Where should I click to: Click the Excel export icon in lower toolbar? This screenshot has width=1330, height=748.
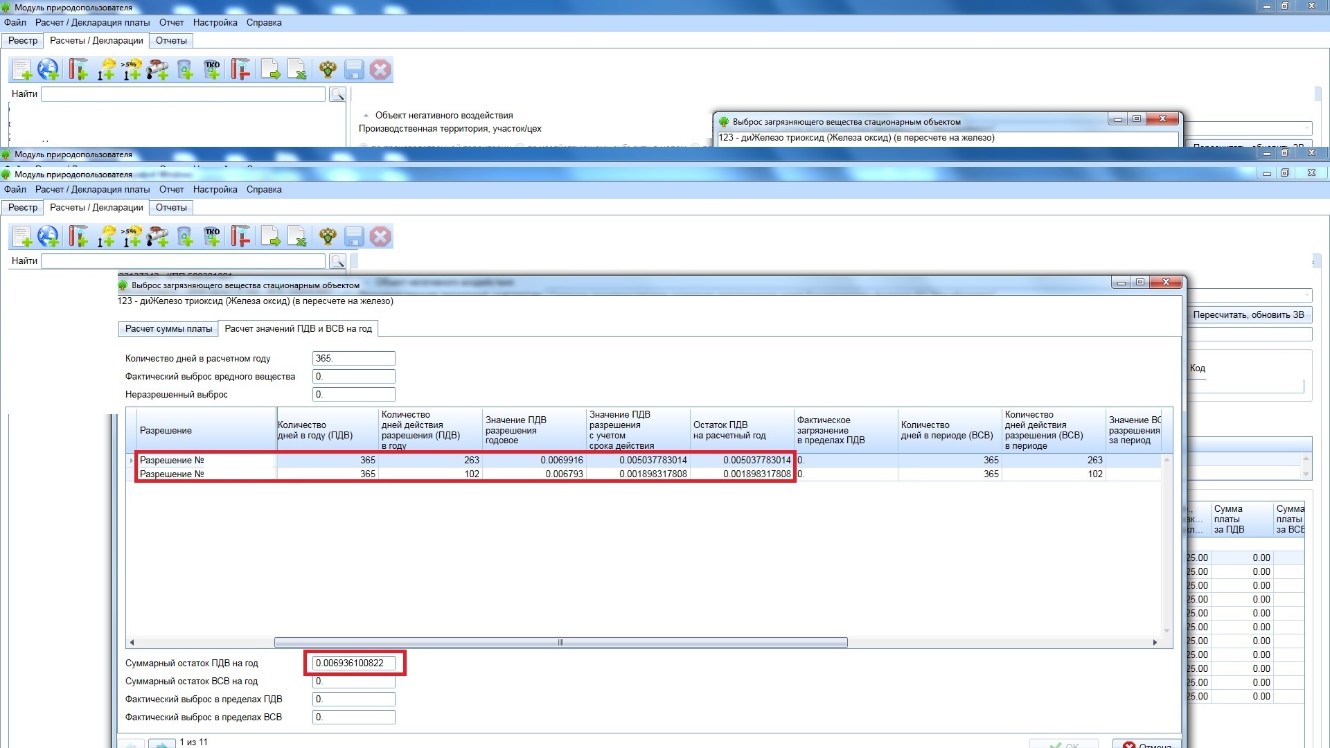[297, 237]
